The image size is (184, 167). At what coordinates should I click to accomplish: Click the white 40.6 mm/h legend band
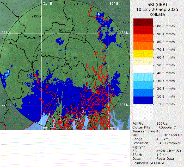pos(143,69)
